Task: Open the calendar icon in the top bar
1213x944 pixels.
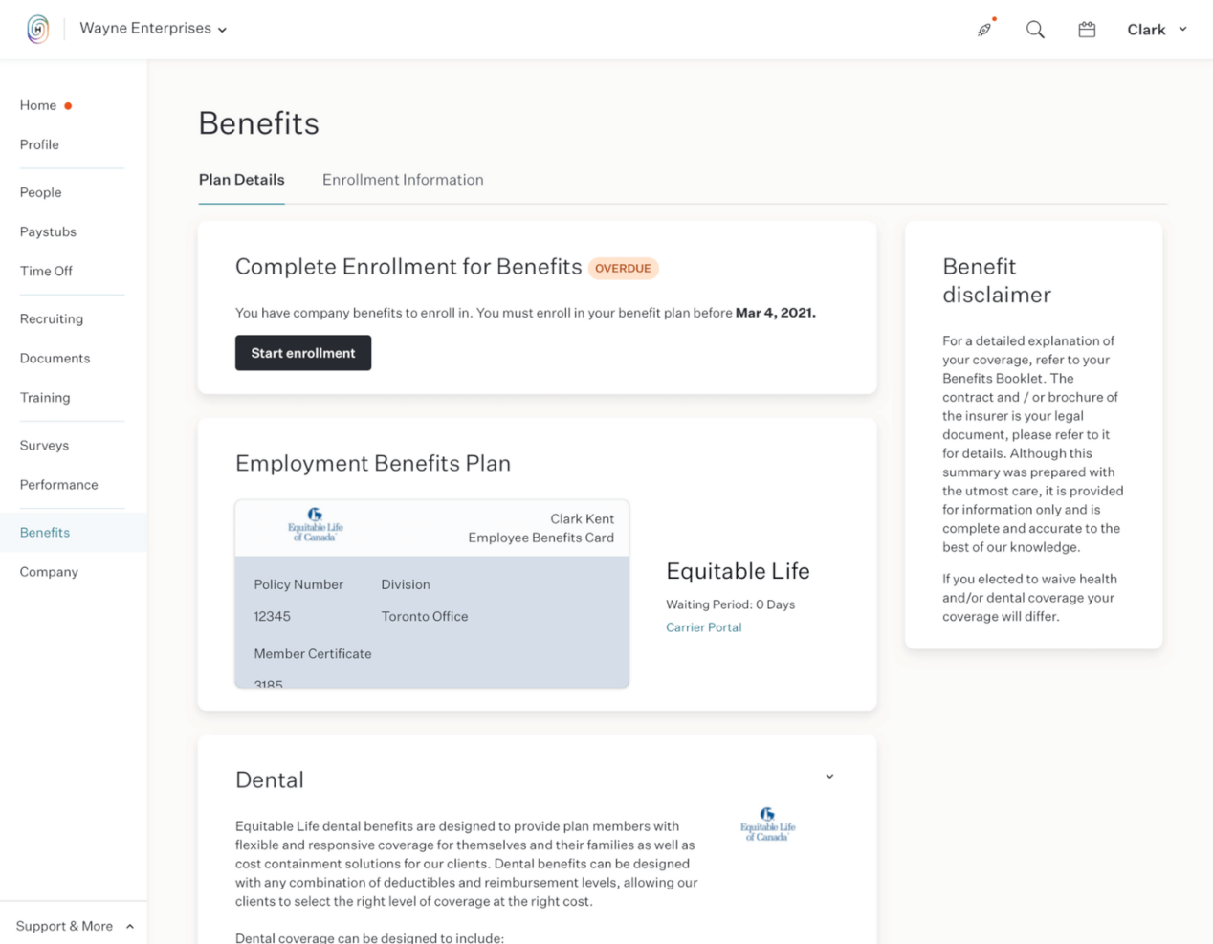Action: (1086, 29)
